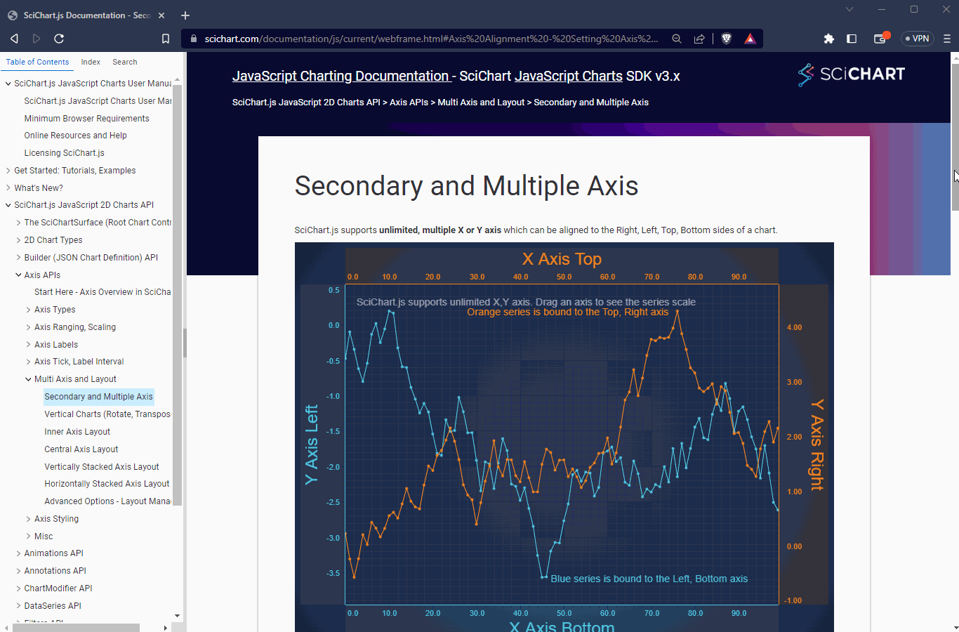959x632 pixels.
Task: Collapse the SciChart.js JavaScript Charts User Manual node
Action: 8,84
